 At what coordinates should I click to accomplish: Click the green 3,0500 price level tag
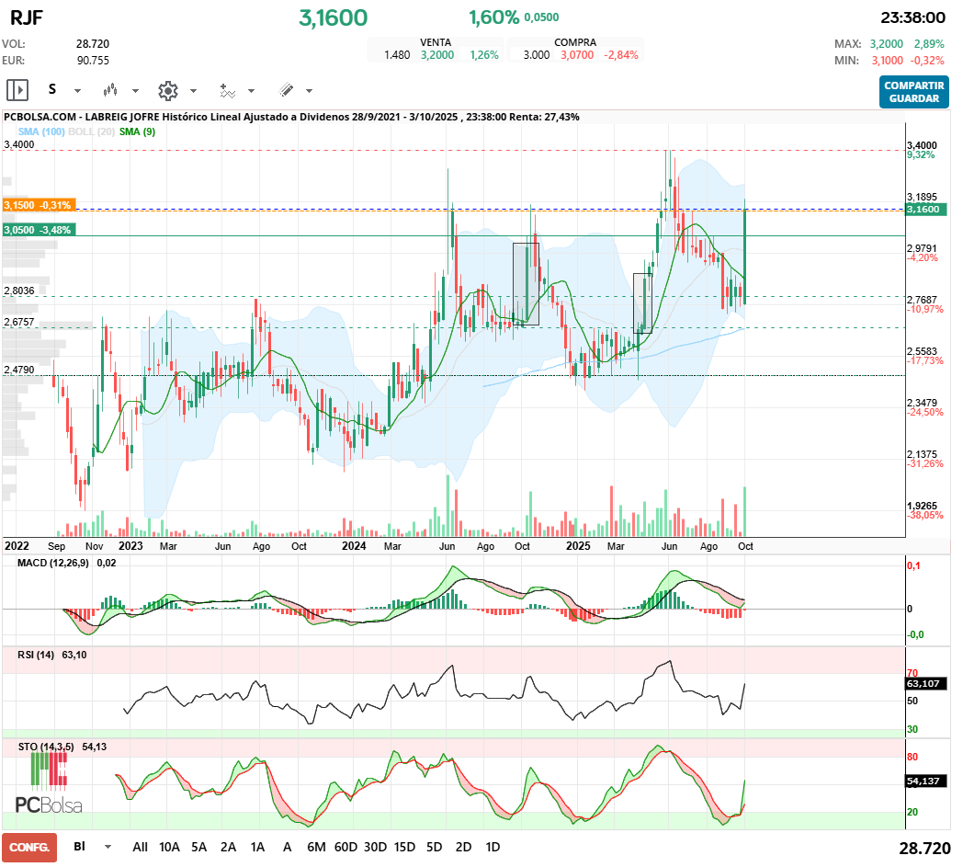tap(38, 230)
